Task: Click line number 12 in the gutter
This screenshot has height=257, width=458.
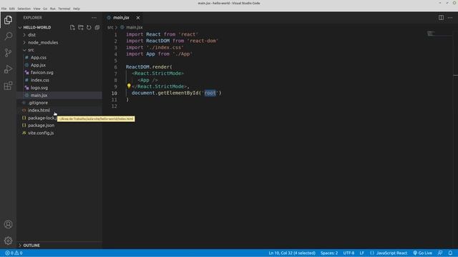Action: pyautogui.click(x=114, y=106)
